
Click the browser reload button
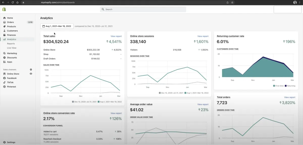(x=13, y=3)
